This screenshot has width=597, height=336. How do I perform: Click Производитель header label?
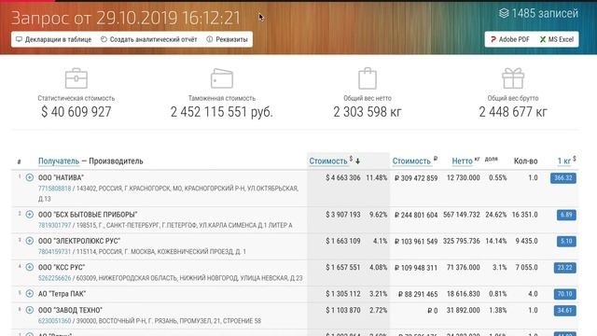116,161
